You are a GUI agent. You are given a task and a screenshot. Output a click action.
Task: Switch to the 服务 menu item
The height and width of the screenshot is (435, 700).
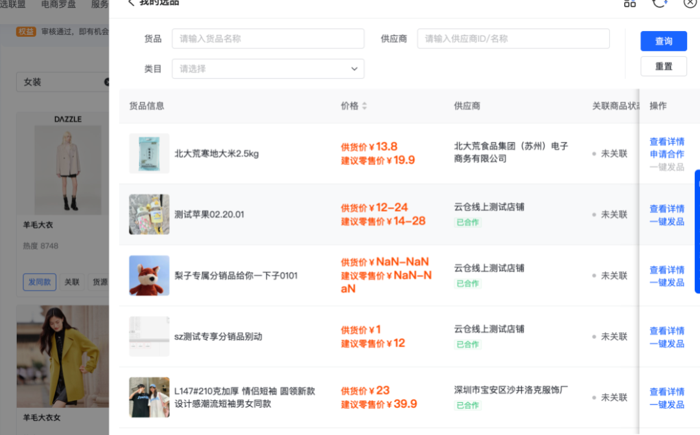(x=99, y=5)
